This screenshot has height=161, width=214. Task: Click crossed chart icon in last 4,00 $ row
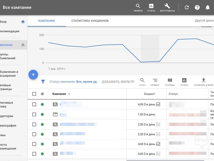[158, 154]
